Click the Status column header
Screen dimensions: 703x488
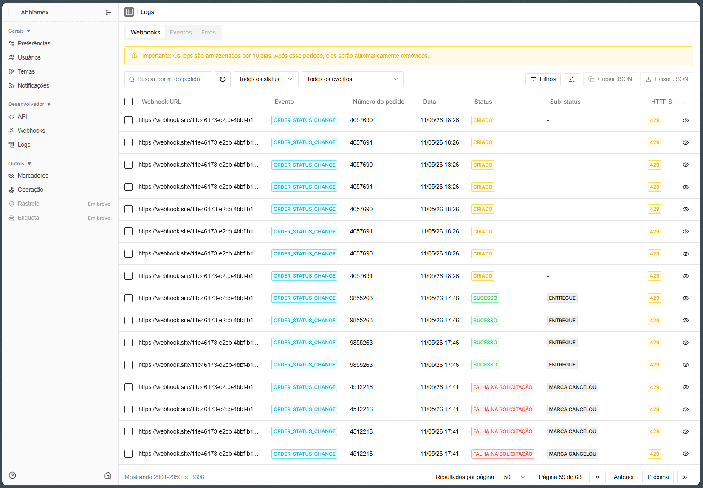tap(483, 102)
